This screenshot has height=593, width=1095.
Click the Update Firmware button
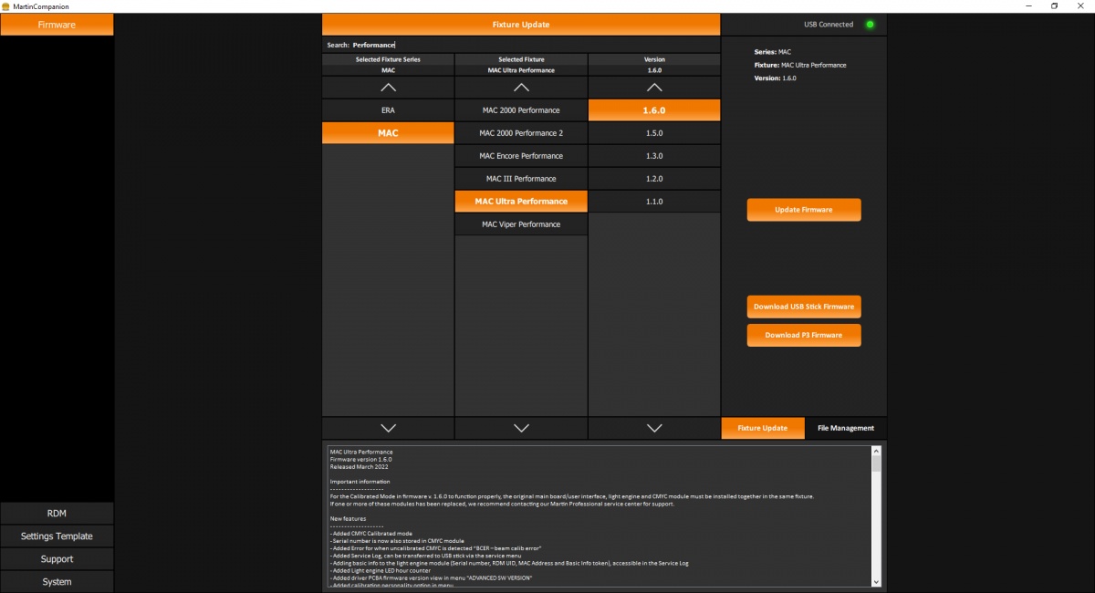point(804,210)
